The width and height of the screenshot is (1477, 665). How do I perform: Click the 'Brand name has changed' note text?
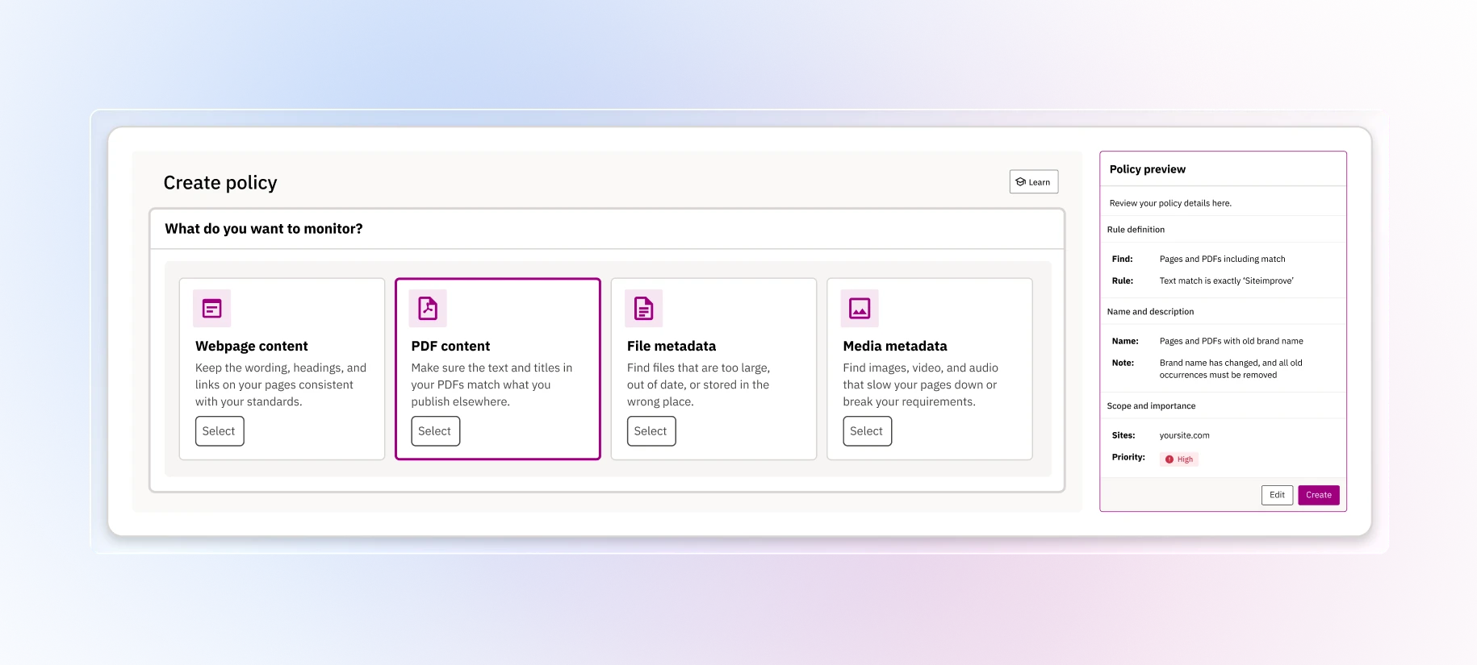1231,368
